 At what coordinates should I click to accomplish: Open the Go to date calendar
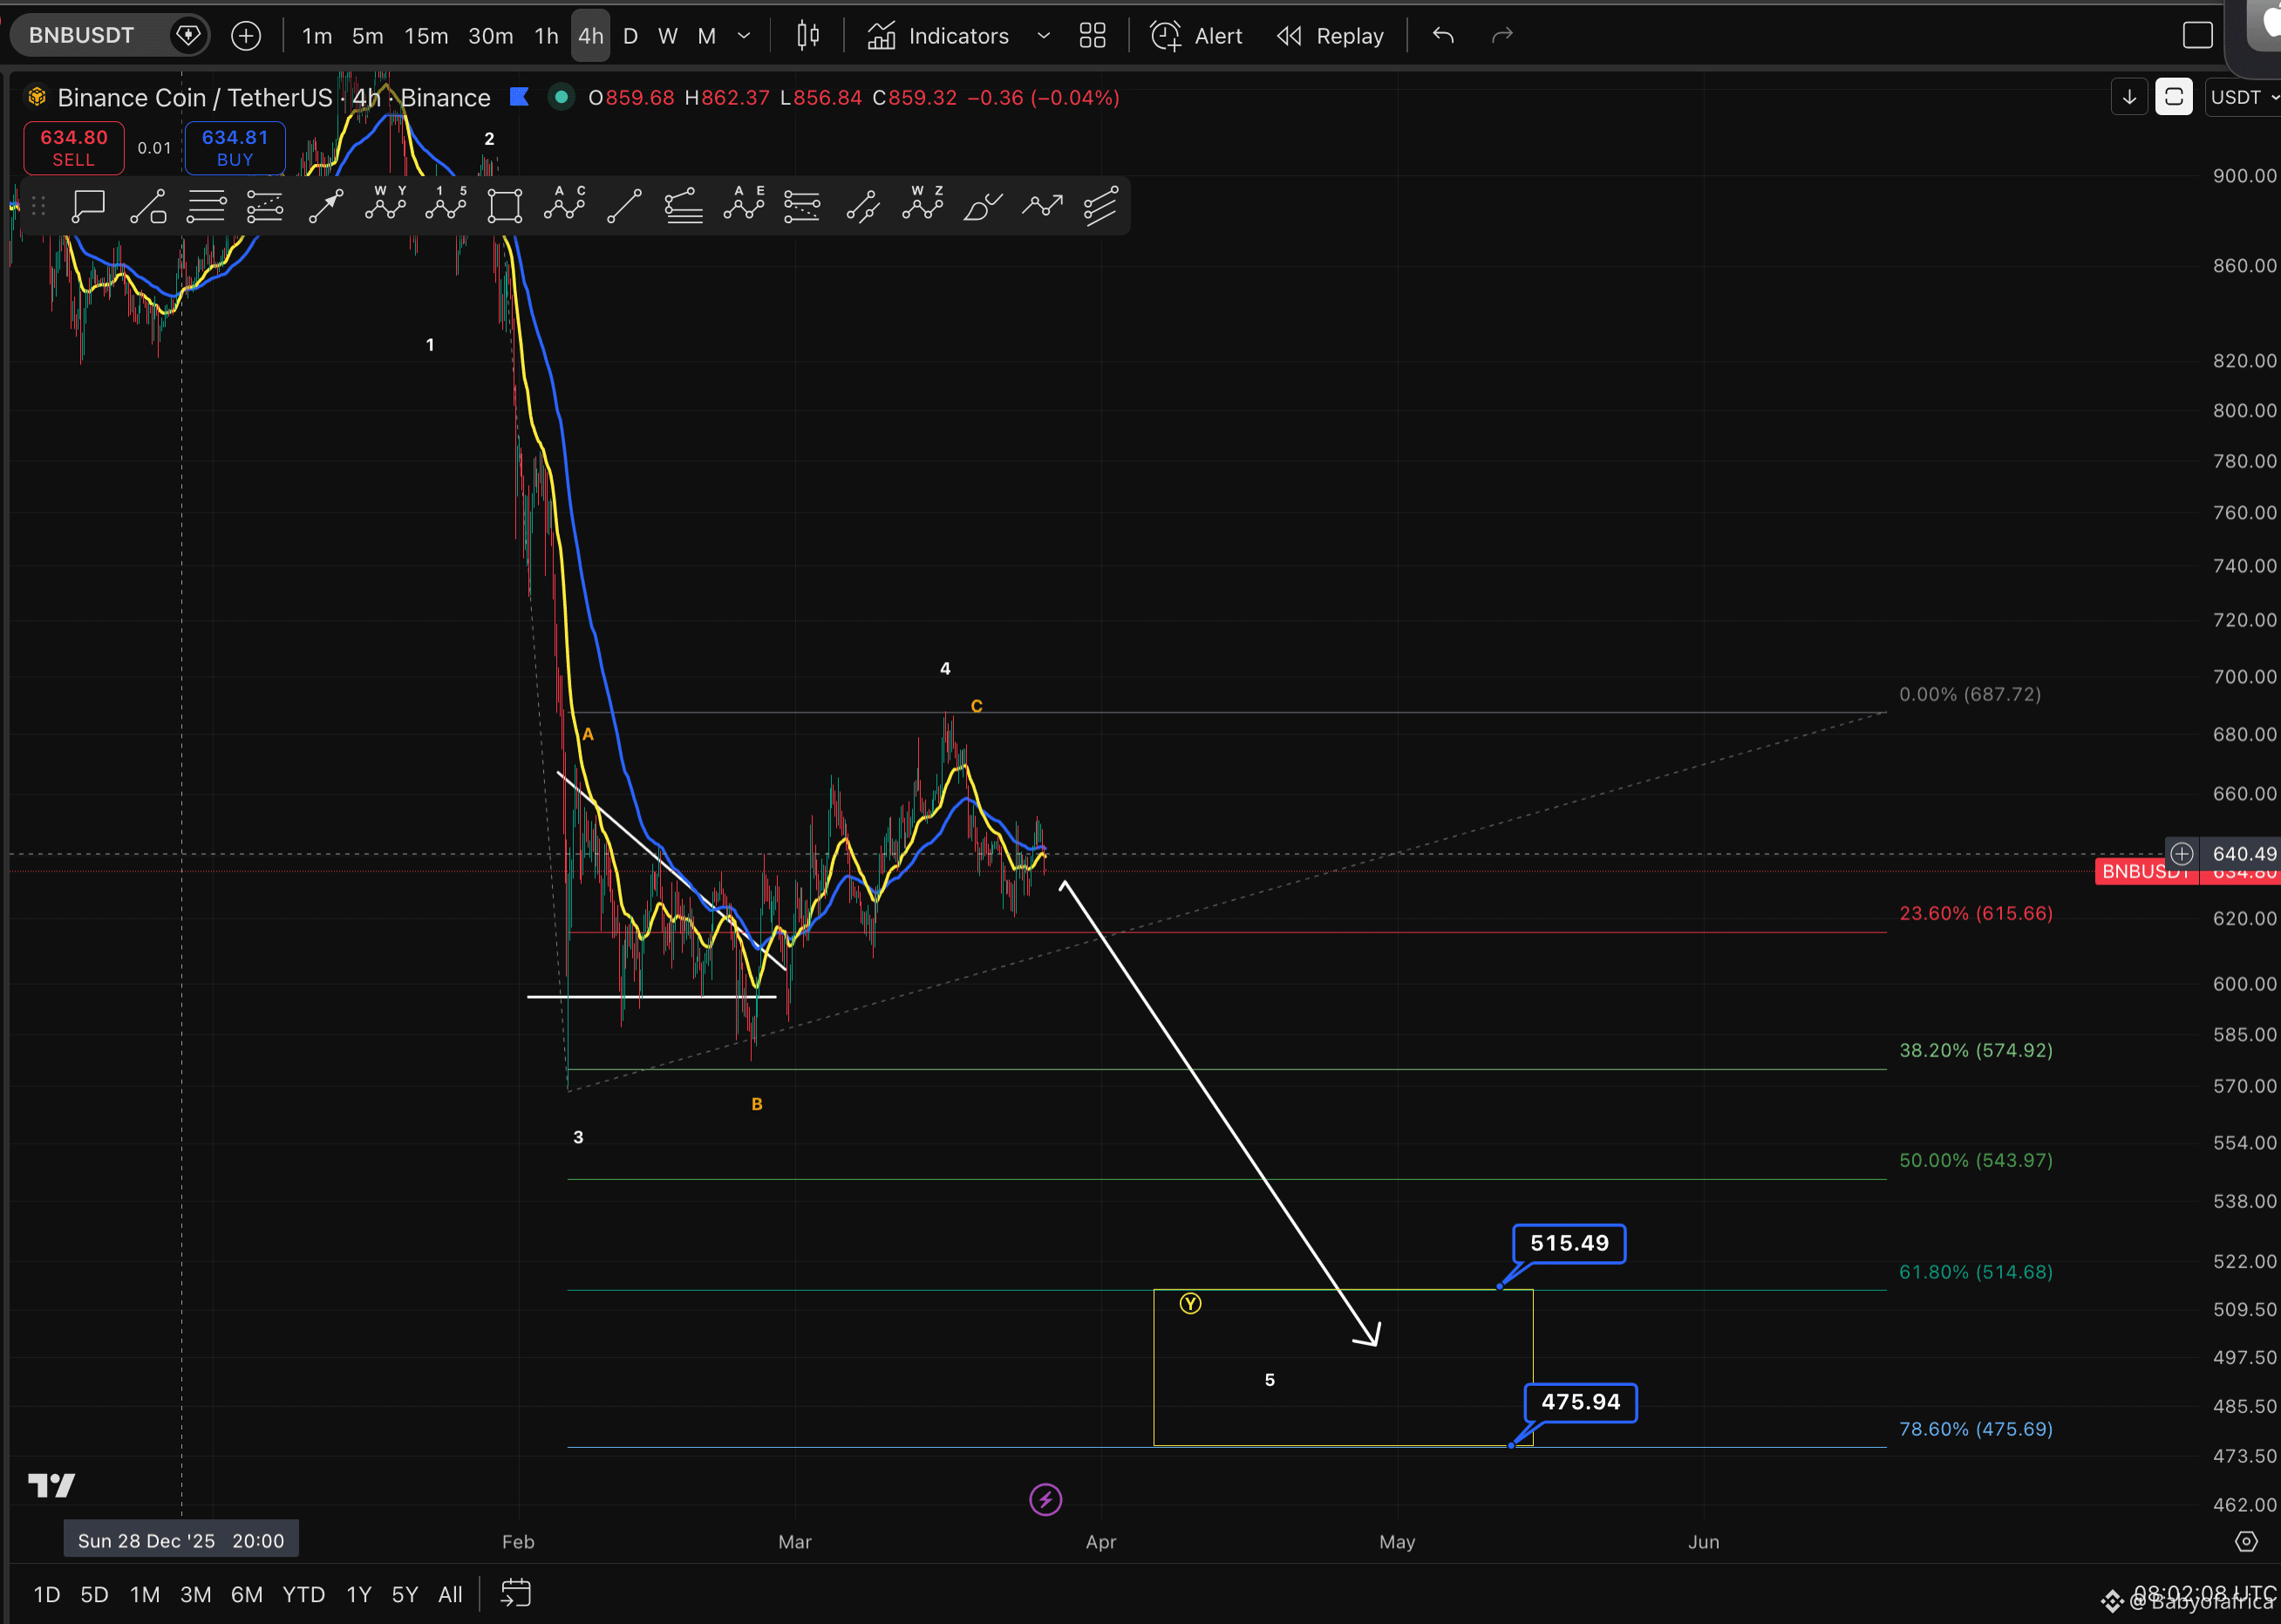click(516, 1593)
